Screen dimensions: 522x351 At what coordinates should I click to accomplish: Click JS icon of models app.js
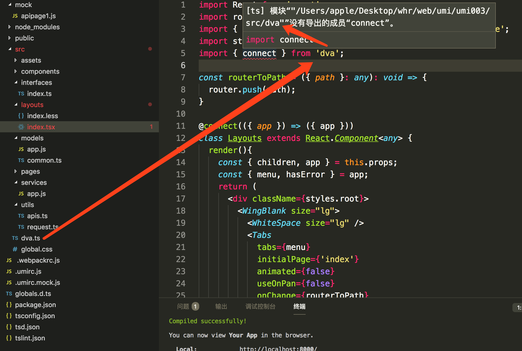[21, 149]
